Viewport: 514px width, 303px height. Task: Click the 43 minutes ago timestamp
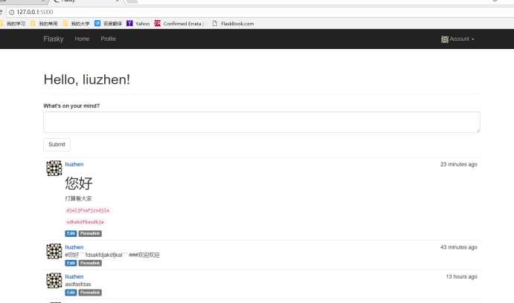tap(459, 247)
